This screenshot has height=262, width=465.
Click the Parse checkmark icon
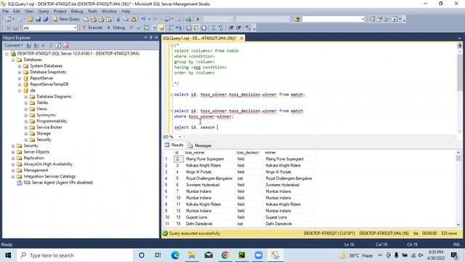(139, 28)
